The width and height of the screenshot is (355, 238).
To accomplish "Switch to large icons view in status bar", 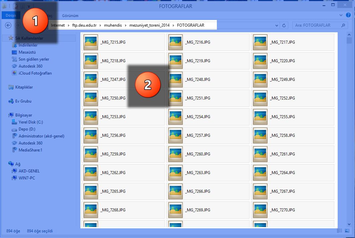I will tap(347, 231).
